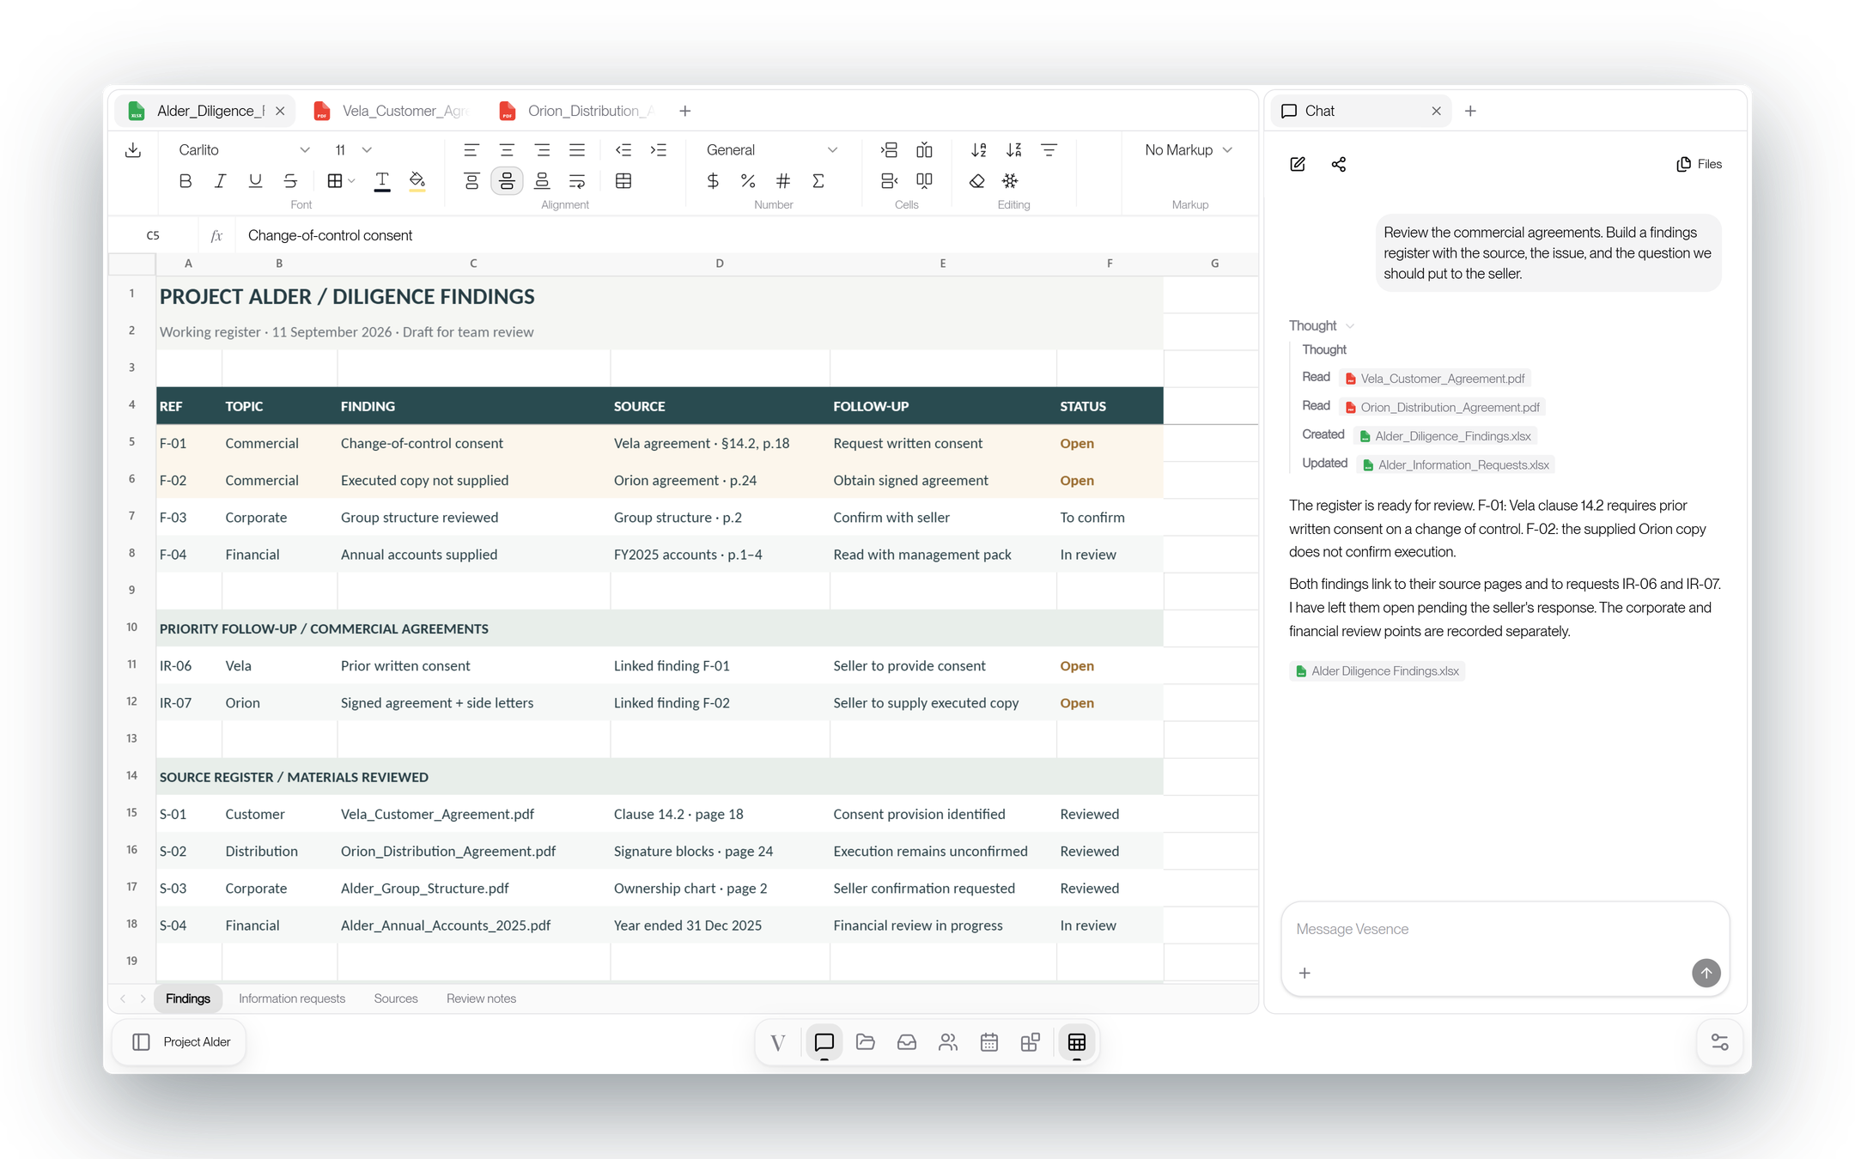Click the share icon in chat
Screen dimensions: 1855x1159
point(1339,164)
